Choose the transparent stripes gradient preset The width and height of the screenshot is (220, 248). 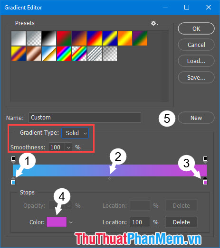pyautogui.click(x=95, y=54)
